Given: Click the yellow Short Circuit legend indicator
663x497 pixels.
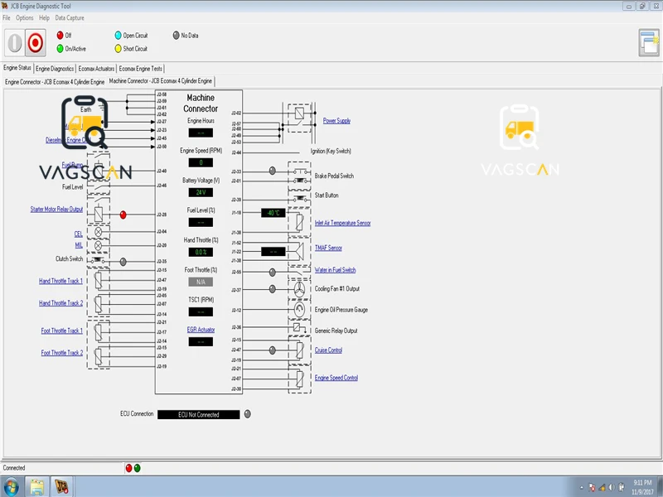Looking at the screenshot, I should [x=118, y=49].
